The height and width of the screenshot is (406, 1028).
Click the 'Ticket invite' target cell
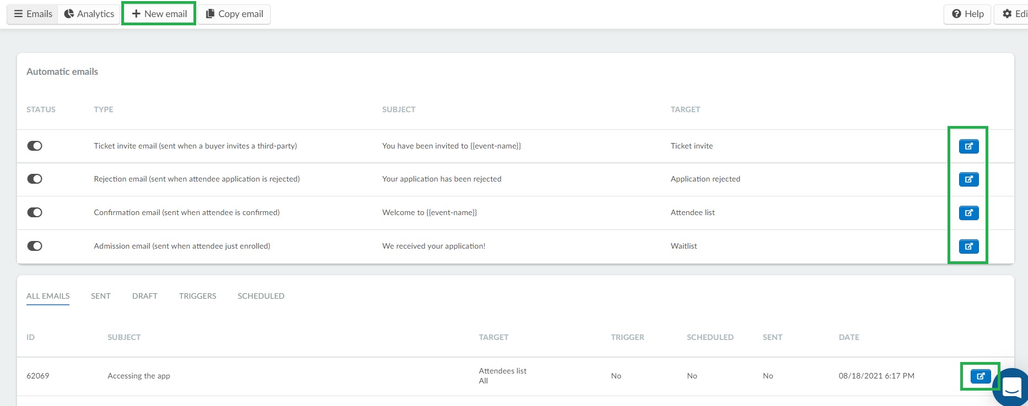tap(692, 146)
